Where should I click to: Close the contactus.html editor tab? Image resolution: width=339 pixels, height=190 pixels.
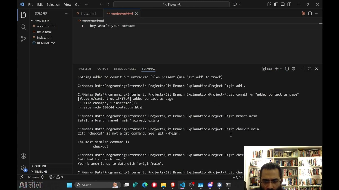tap(136, 13)
